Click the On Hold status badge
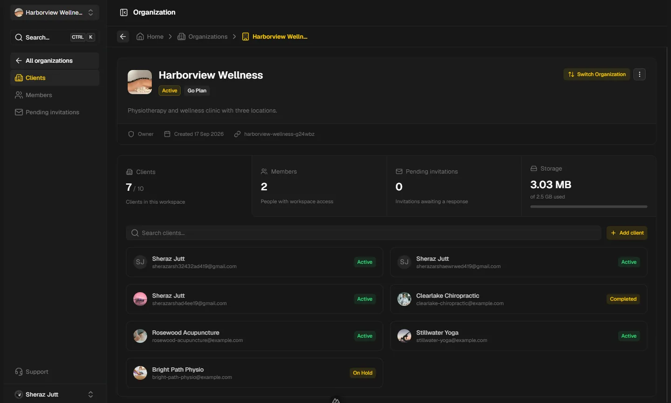This screenshot has height=403, width=671. click(363, 373)
